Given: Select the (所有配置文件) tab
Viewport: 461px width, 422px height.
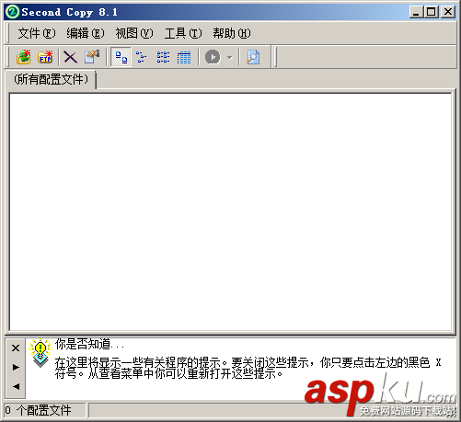Looking at the screenshot, I should pyautogui.click(x=51, y=79).
